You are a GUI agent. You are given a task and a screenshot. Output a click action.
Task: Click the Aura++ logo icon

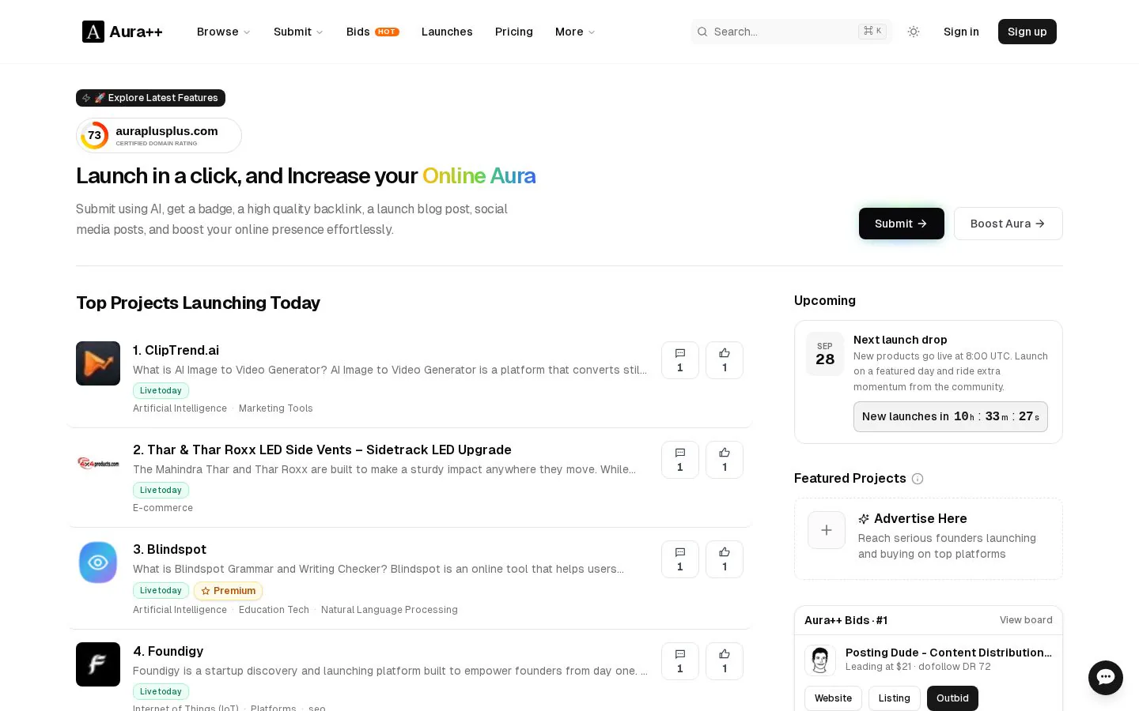coord(93,32)
